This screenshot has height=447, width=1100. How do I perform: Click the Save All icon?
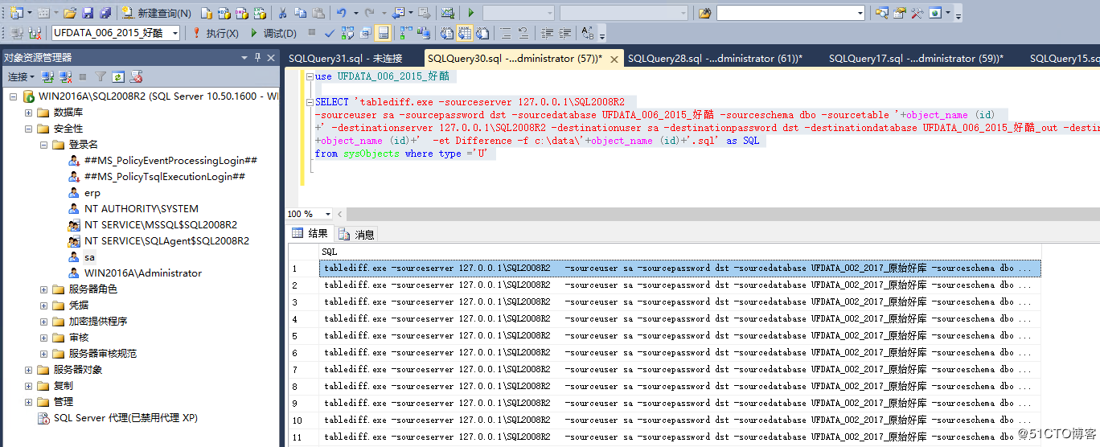click(104, 13)
